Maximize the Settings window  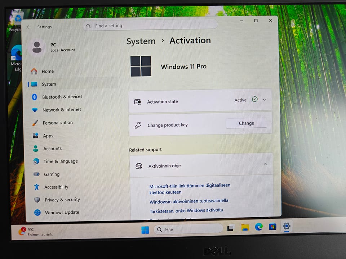[x=256, y=21]
